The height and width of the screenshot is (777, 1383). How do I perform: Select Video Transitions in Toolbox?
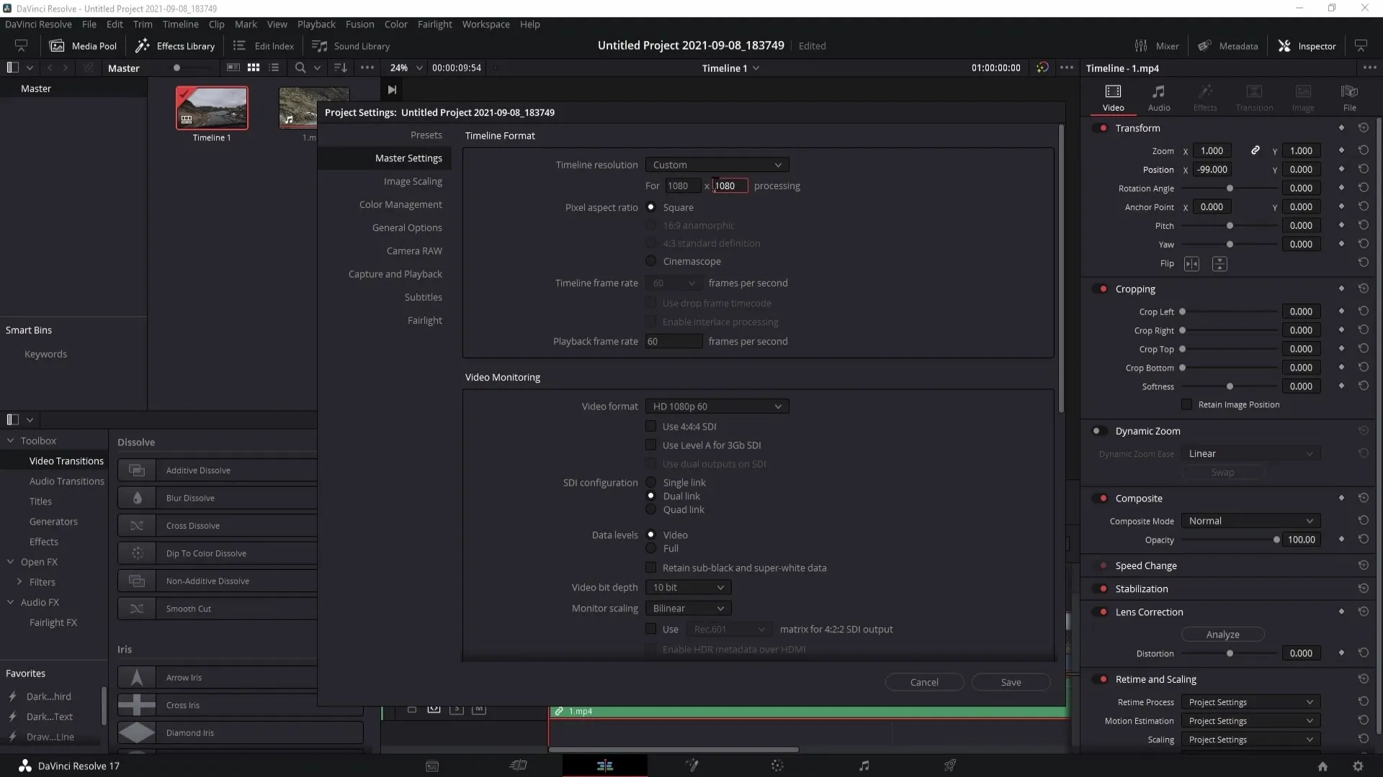click(66, 461)
